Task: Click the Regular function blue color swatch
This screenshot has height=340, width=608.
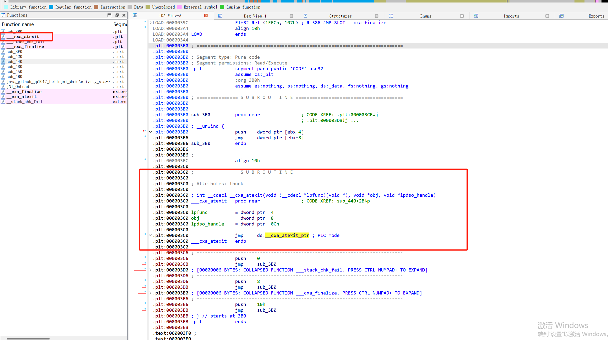Action: click(51, 7)
